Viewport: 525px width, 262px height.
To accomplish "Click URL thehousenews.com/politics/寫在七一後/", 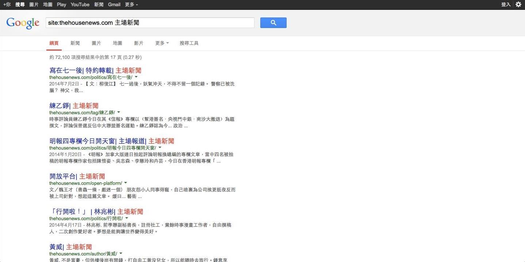I will 91,77.
